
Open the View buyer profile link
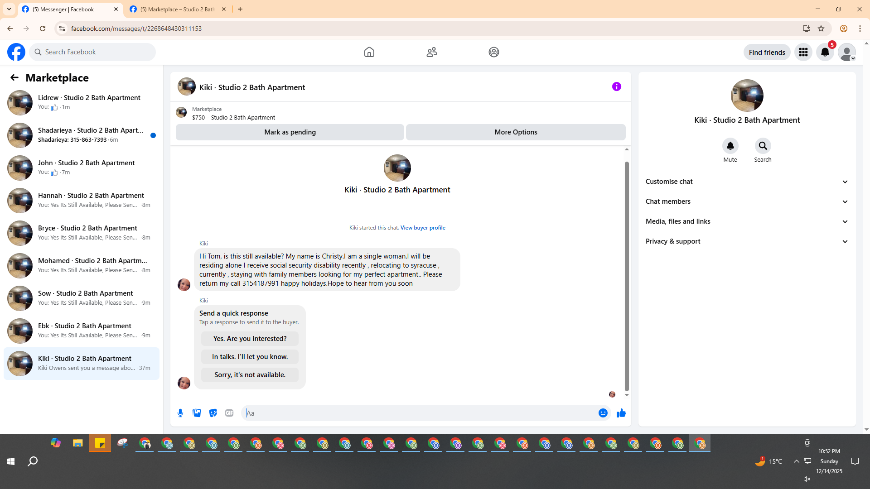(422, 228)
